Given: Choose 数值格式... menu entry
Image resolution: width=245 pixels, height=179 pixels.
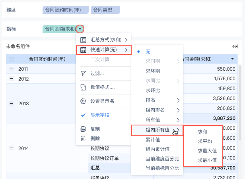Looking at the screenshot, I should pyautogui.click(x=103, y=87).
